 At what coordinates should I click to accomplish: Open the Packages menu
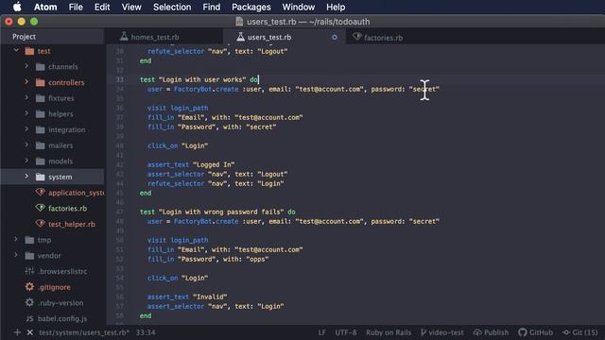tap(251, 7)
